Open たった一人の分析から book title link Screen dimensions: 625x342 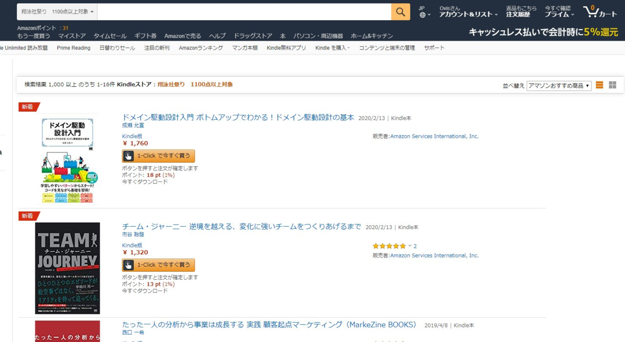click(269, 325)
